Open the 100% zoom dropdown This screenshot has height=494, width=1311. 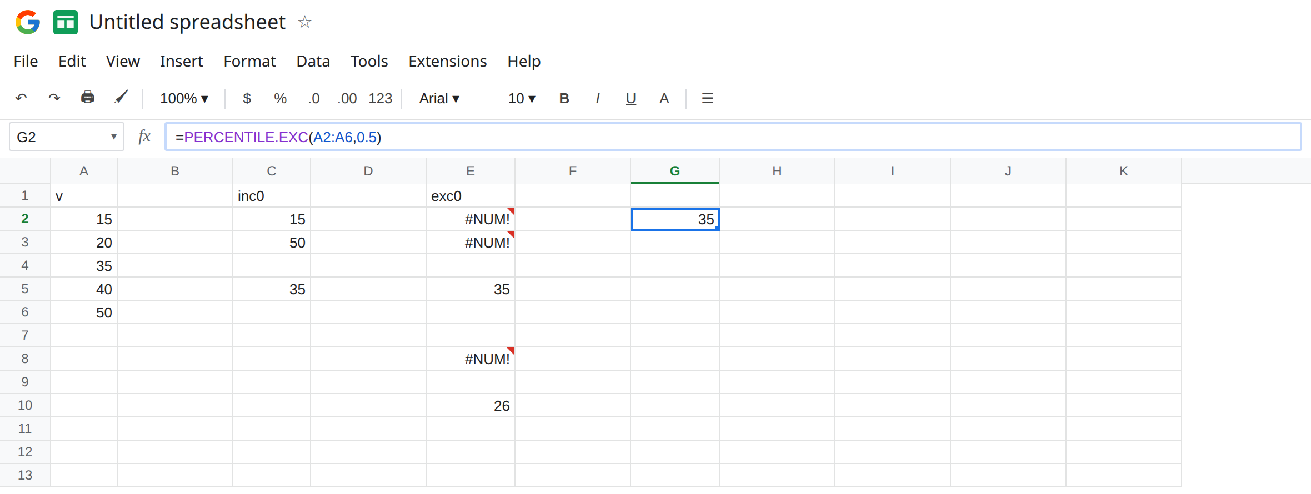click(184, 98)
